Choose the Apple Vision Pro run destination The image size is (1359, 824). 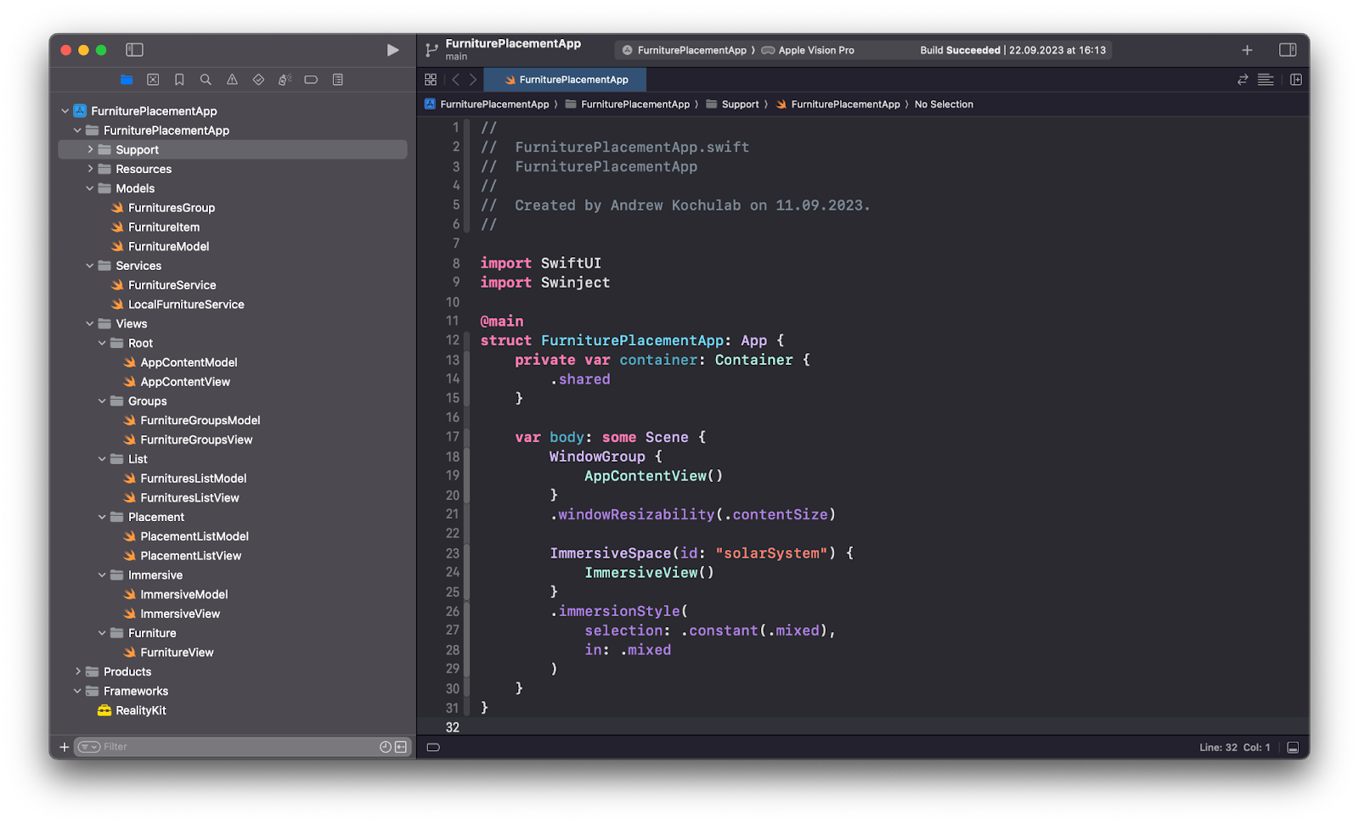(x=808, y=50)
